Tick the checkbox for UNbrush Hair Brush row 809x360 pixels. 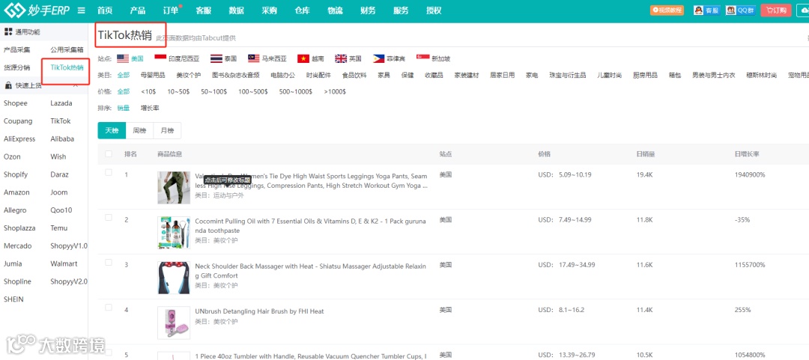[109, 308]
